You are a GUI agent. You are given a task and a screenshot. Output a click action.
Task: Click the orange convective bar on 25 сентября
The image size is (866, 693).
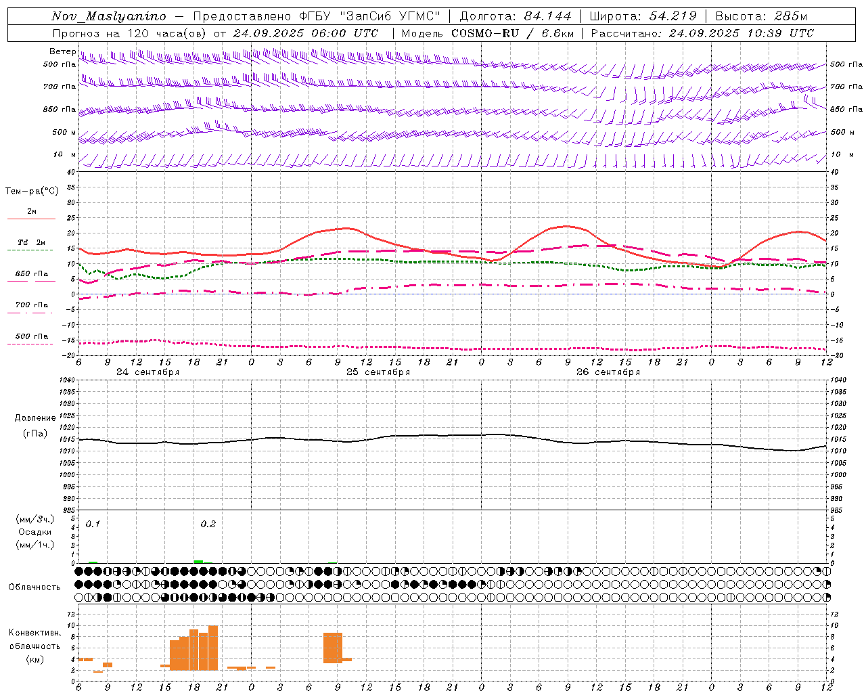coord(333,648)
